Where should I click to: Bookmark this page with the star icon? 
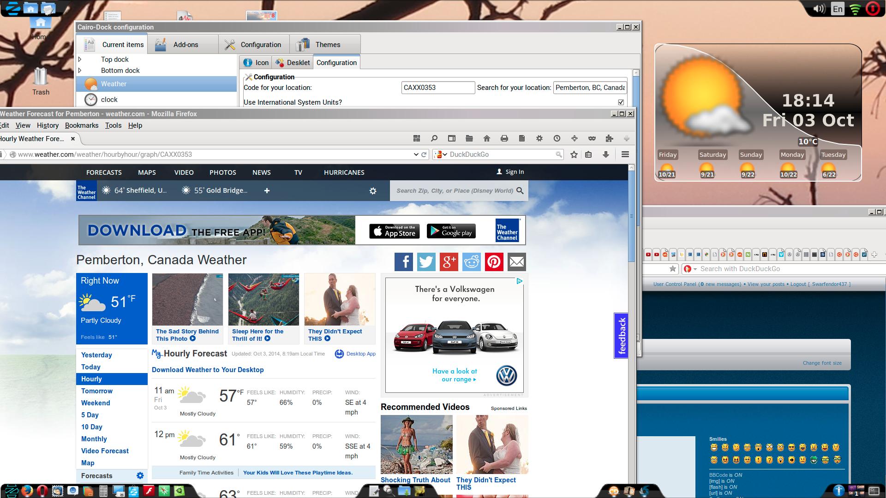coord(574,154)
